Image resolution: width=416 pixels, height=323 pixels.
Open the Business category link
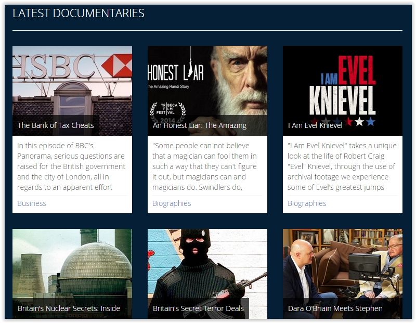coord(32,203)
